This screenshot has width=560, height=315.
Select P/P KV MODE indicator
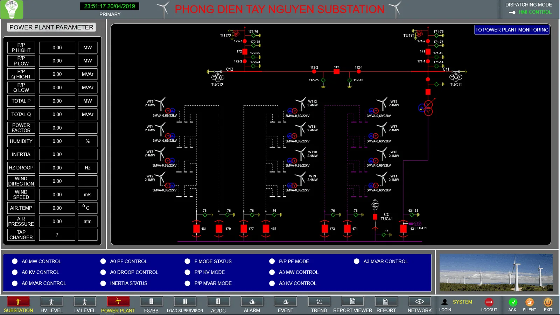click(187, 272)
